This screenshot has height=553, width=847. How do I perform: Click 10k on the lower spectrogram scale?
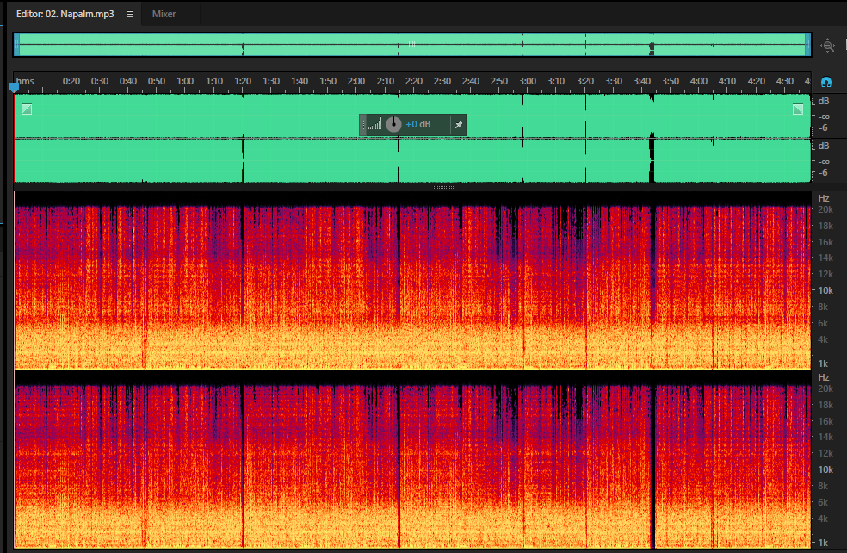pyautogui.click(x=825, y=469)
